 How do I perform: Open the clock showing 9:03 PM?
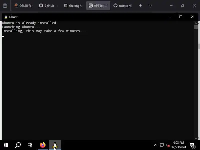point(178,145)
